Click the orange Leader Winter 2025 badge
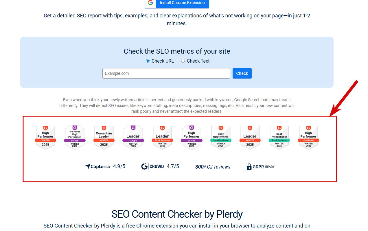The height and width of the screenshot is (231, 368). pos(250,137)
